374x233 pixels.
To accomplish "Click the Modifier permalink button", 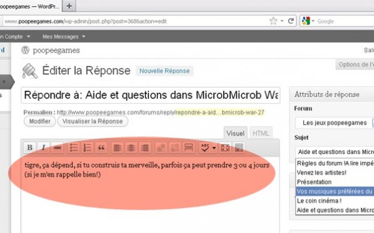I will pyautogui.click(x=40, y=122).
